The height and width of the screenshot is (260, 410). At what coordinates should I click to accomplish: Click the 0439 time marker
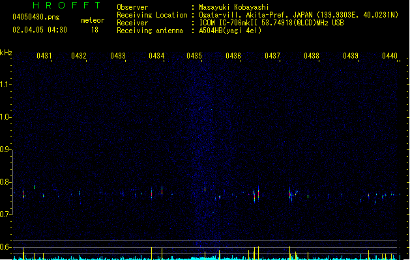[351, 56]
